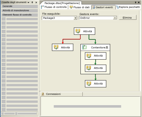Open the Flusso di dati tab
Viewport: 142px width, 117px height.
pyautogui.click(x=80, y=7)
